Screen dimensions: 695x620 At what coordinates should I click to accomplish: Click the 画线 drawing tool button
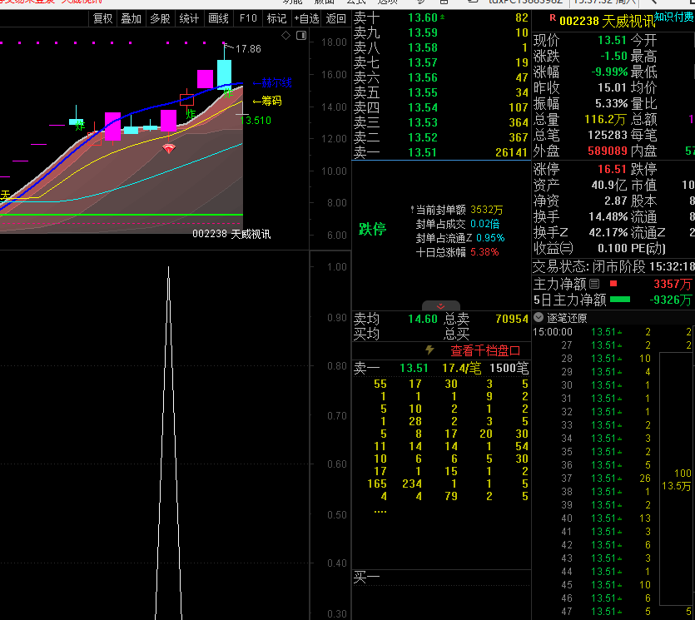[218, 18]
